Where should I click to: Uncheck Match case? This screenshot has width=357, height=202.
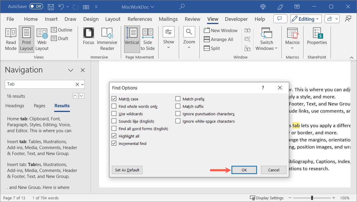[x=114, y=99]
